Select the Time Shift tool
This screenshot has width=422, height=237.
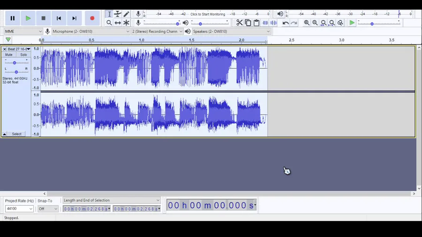click(x=118, y=23)
